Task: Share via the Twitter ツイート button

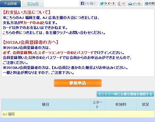Action: pyautogui.click(x=108, y=3)
